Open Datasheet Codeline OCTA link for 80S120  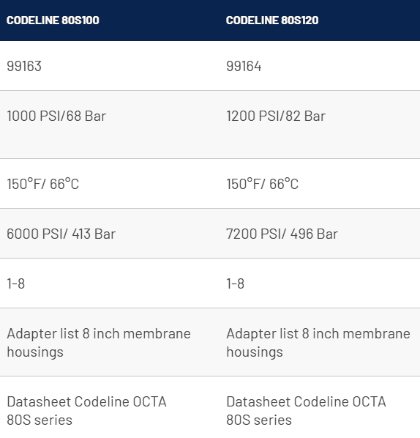coord(306,411)
